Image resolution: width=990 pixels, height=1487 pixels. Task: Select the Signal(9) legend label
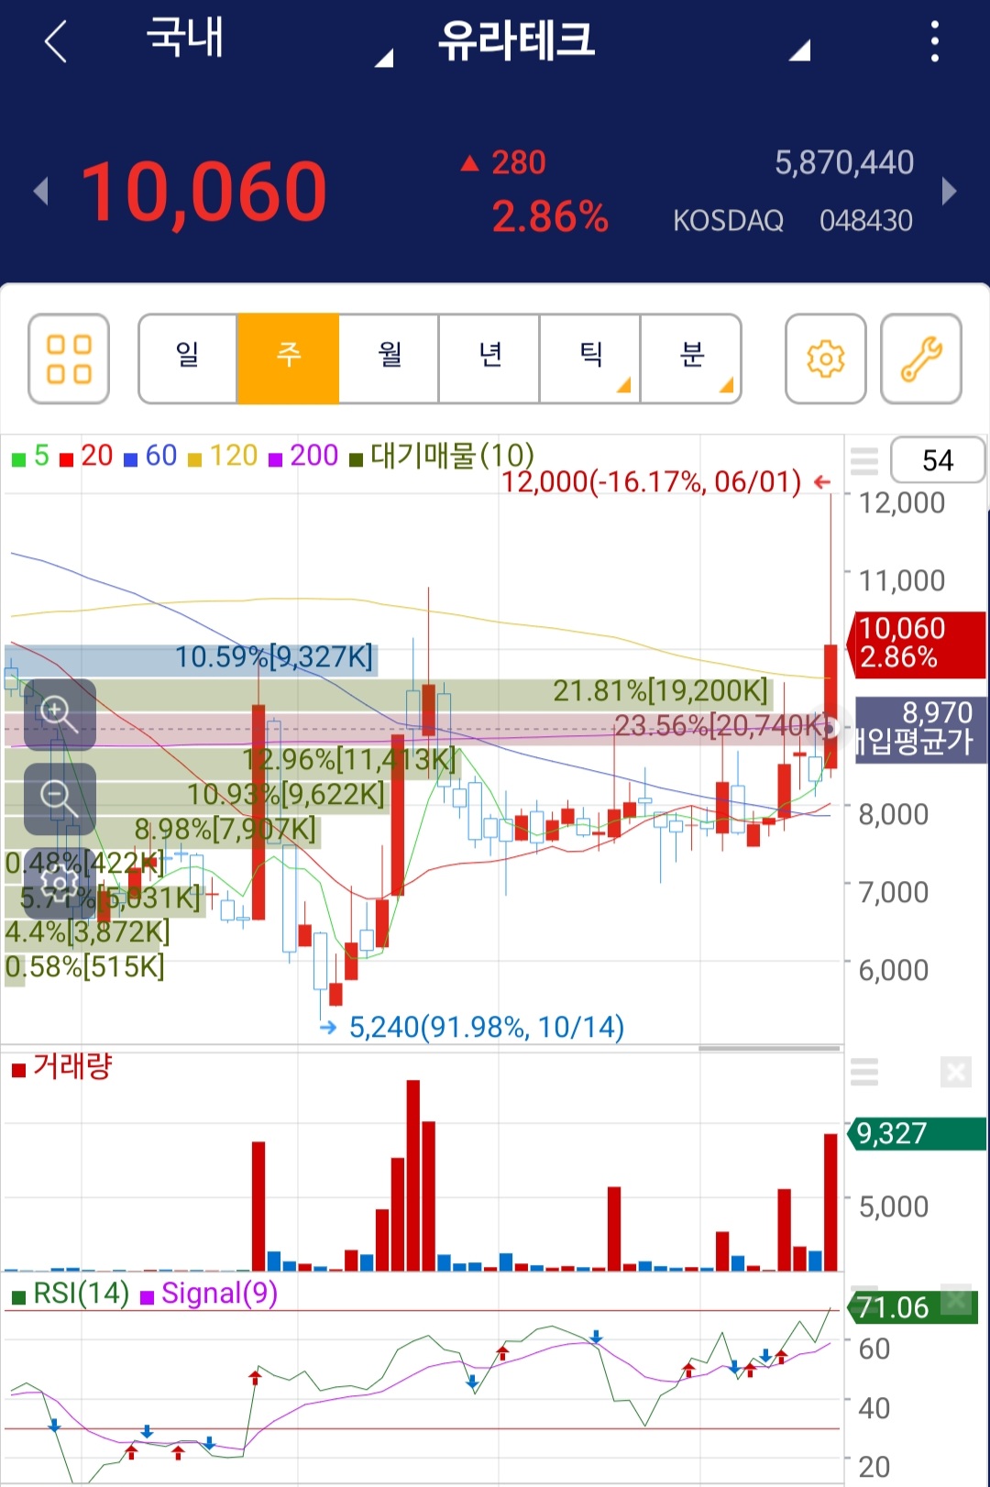coord(209,1294)
